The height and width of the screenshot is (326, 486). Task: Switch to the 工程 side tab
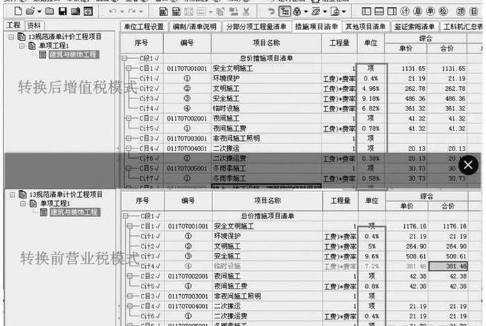13,26
